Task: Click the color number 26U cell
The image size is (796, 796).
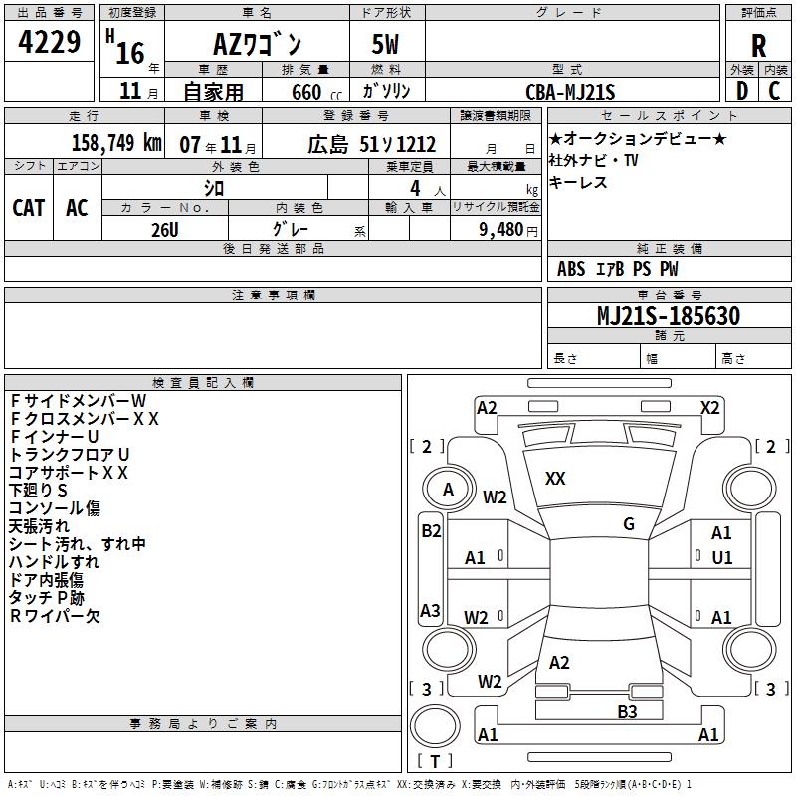Action: coord(165,229)
